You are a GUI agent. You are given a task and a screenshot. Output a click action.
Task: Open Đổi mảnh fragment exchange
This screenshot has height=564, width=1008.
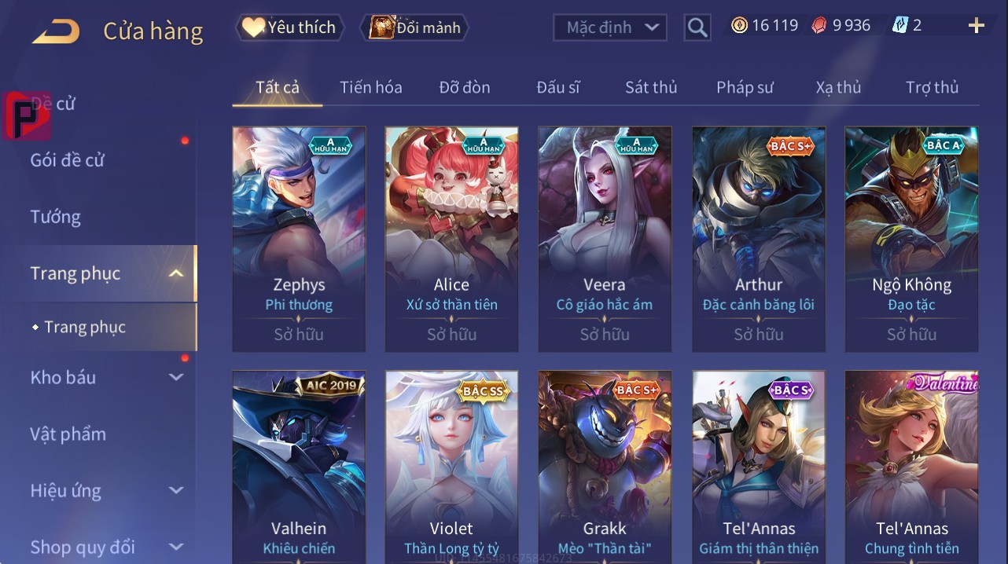pos(414,27)
